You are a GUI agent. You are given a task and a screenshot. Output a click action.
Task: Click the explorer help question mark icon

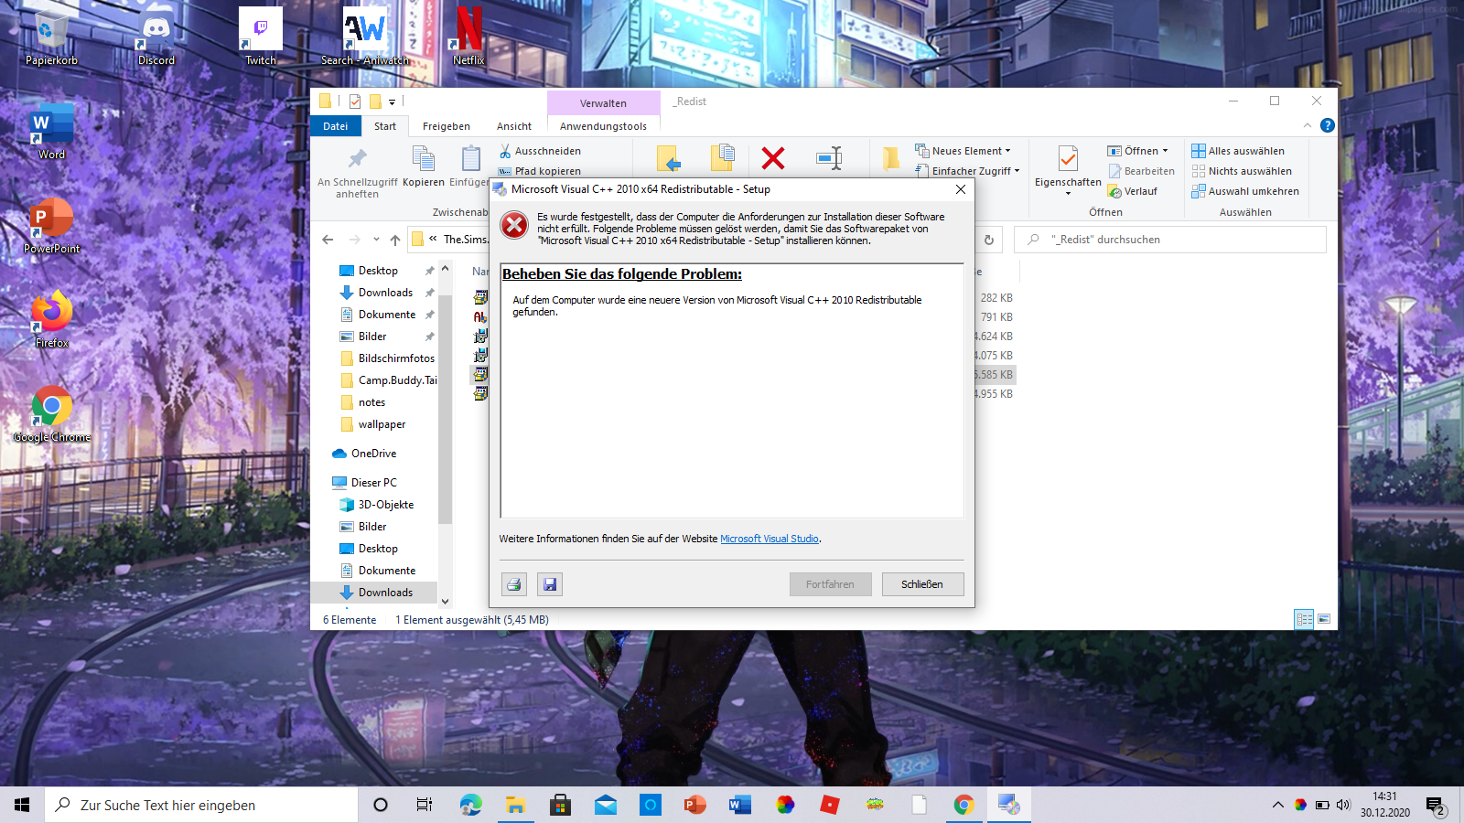coord(1328,125)
